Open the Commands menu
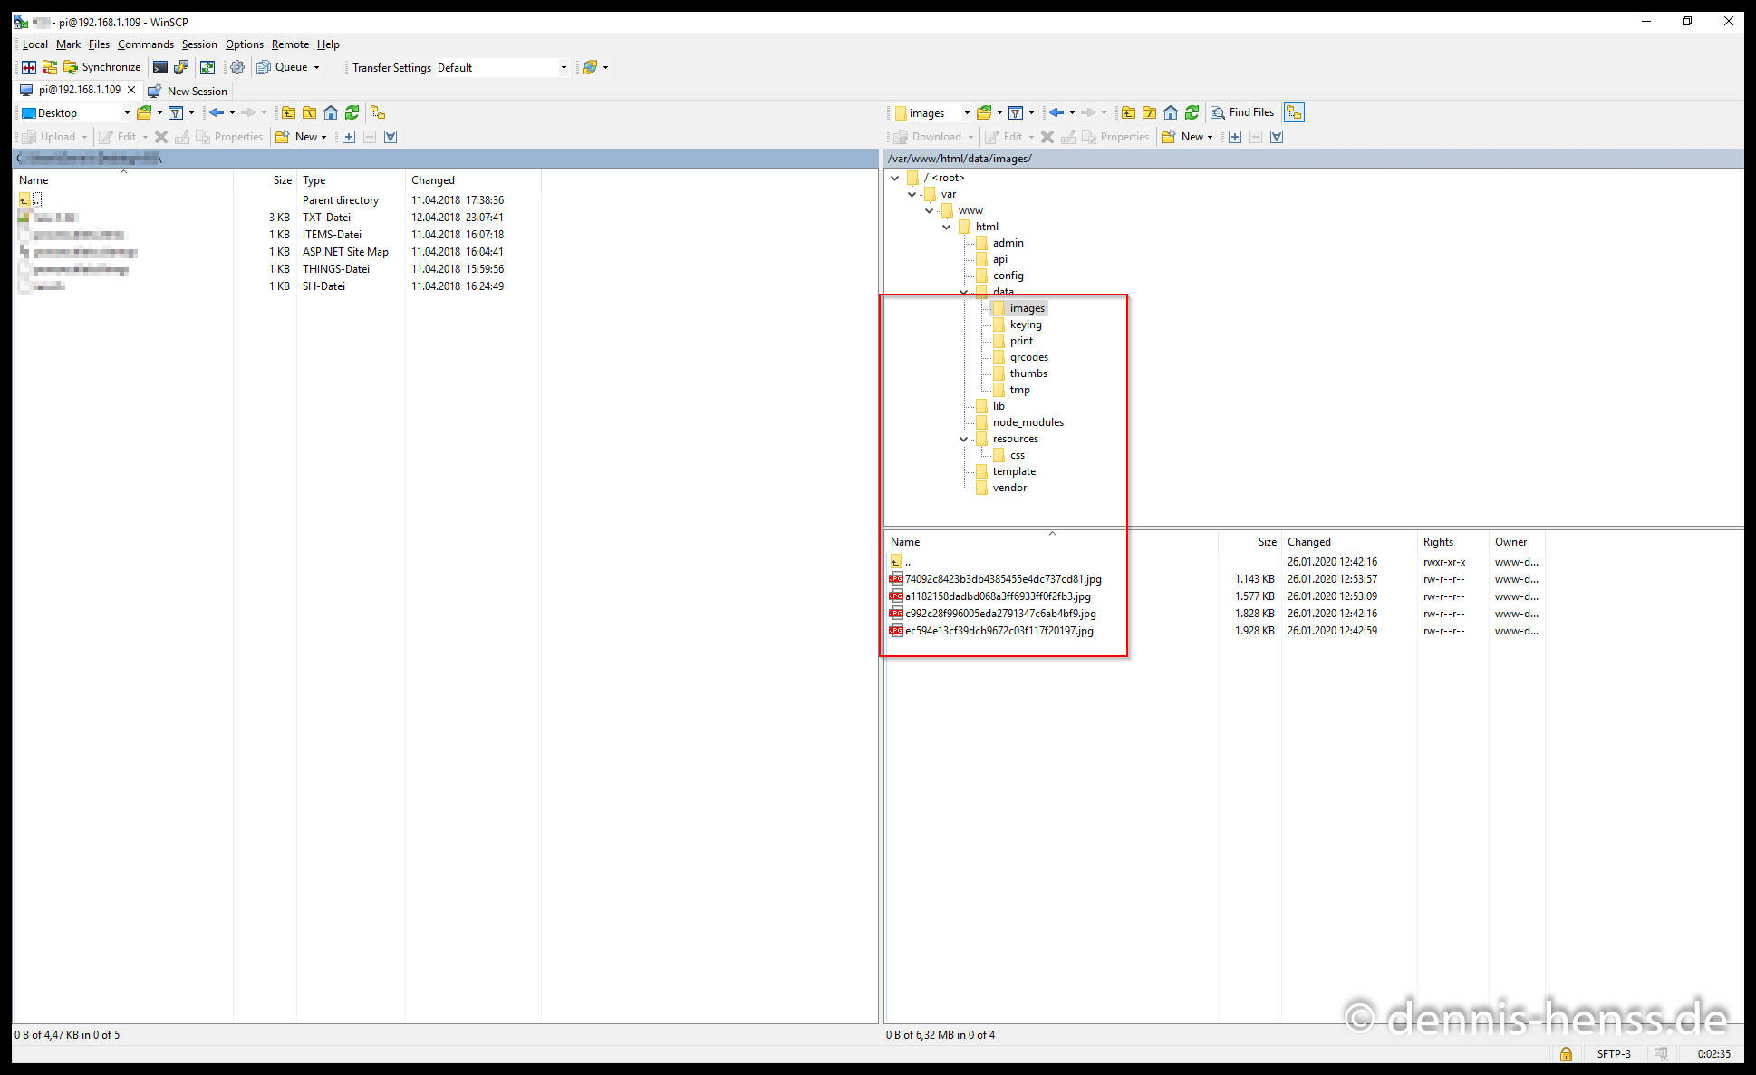The image size is (1756, 1075). click(145, 44)
